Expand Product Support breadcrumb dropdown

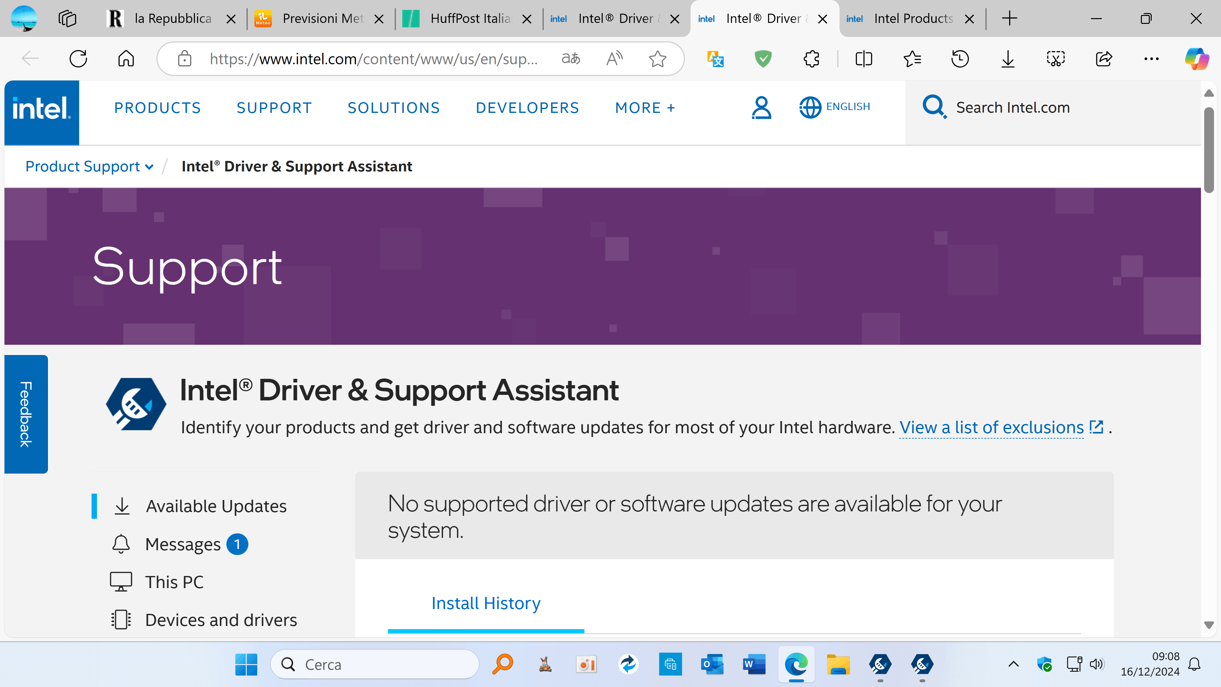(x=90, y=166)
